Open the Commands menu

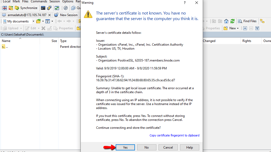(x=39, y=2)
